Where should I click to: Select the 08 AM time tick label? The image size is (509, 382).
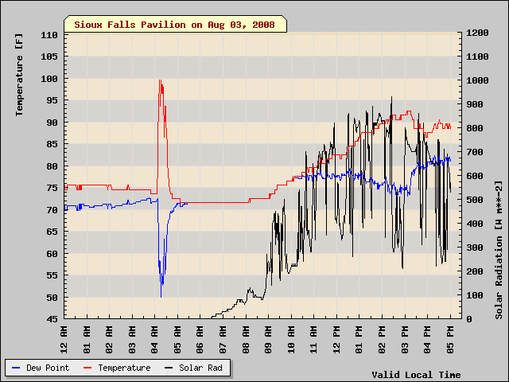246,338
